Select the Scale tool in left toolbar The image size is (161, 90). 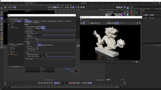[x=2, y=24]
